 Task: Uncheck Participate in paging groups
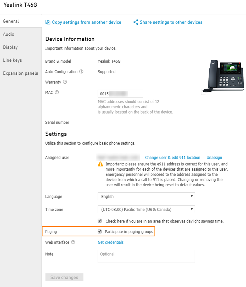click(x=100, y=231)
